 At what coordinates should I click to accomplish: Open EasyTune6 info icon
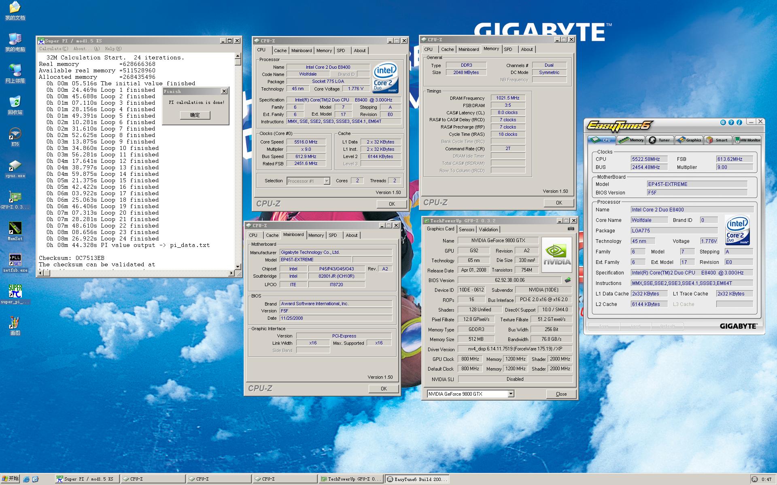tap(739, 122)
